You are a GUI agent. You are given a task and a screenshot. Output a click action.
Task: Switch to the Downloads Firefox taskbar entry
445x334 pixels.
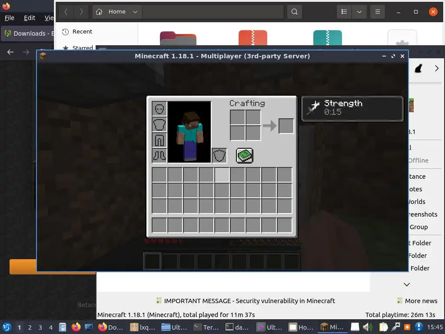[x=111, y=327]
